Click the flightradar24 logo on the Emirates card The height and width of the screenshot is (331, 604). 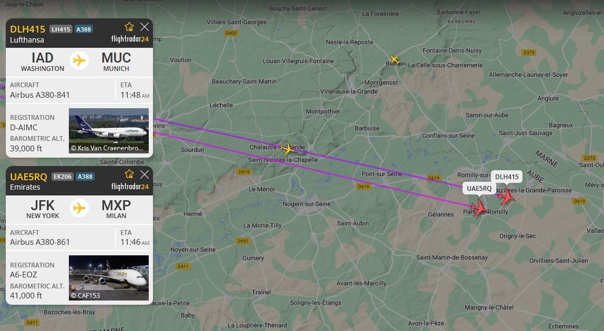tap(130, 187)
